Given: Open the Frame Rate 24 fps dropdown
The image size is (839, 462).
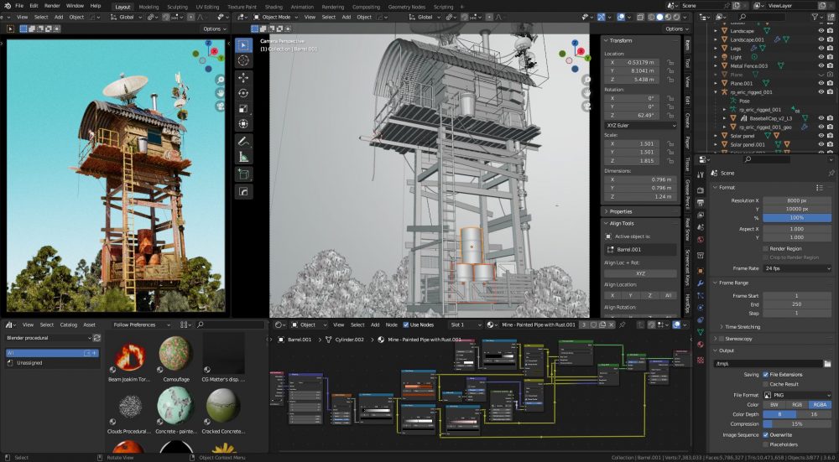Looking at the screenshot, I should [797, 268].
